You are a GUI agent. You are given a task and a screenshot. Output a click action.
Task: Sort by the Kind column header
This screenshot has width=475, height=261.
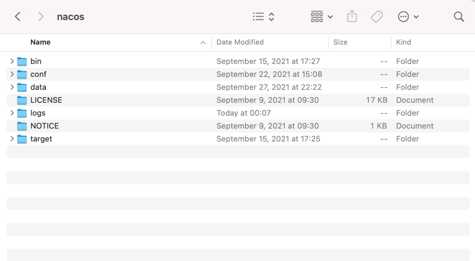coord(404,42)
